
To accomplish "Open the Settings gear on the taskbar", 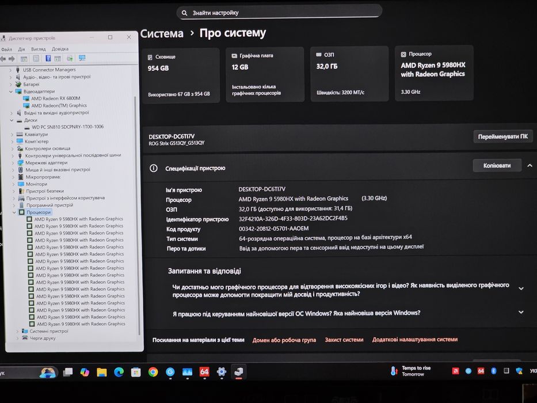I will coord(222,371).
